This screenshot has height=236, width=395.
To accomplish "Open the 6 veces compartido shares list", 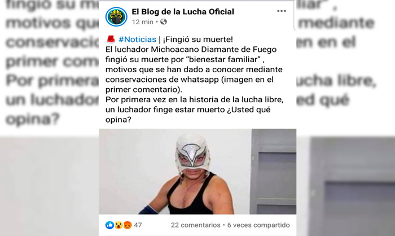I will 258,225.
